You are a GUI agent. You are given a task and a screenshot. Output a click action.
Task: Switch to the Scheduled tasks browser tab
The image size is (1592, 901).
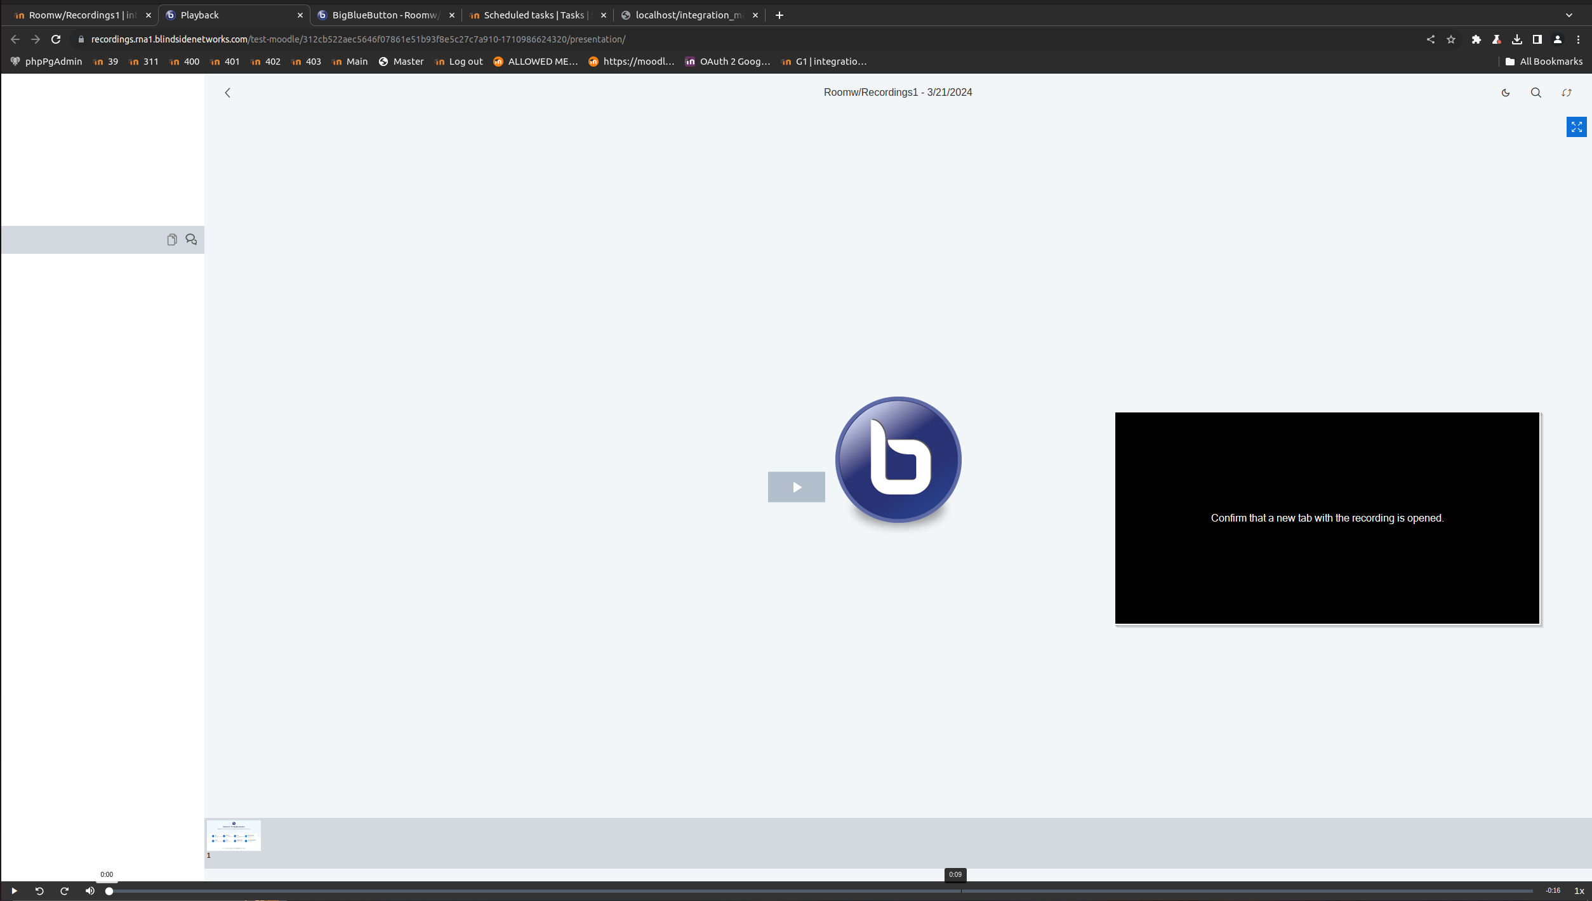537,15
